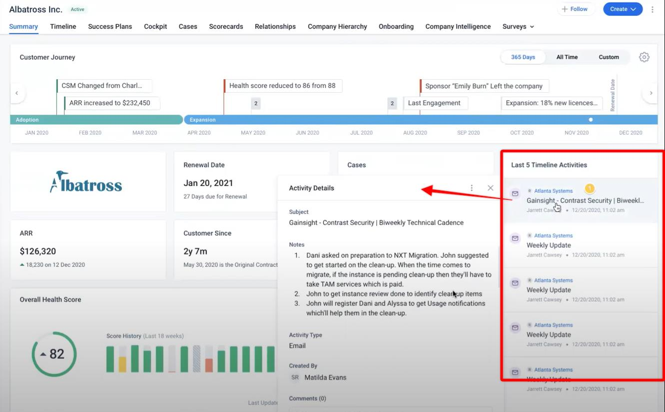Click the Customer Since value 2y 7m
The height and width of the screenshot is (412, 665).
195,251
